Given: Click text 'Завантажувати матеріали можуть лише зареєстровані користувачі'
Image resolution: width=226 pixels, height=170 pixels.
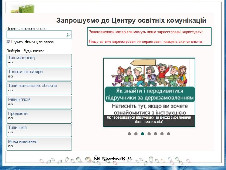Looking at the screenshot, I should tap(146, 32).
